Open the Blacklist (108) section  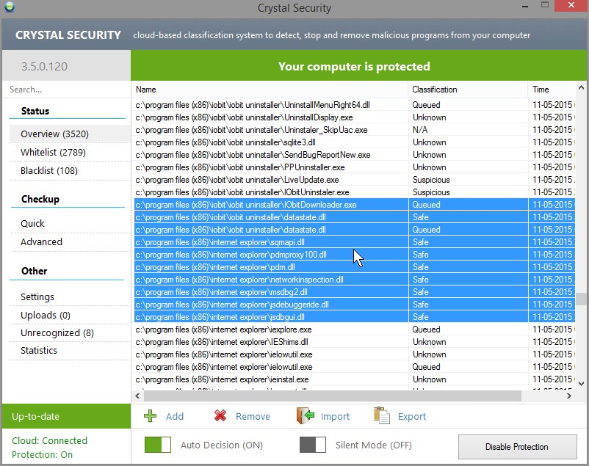(x=49, y=171)
